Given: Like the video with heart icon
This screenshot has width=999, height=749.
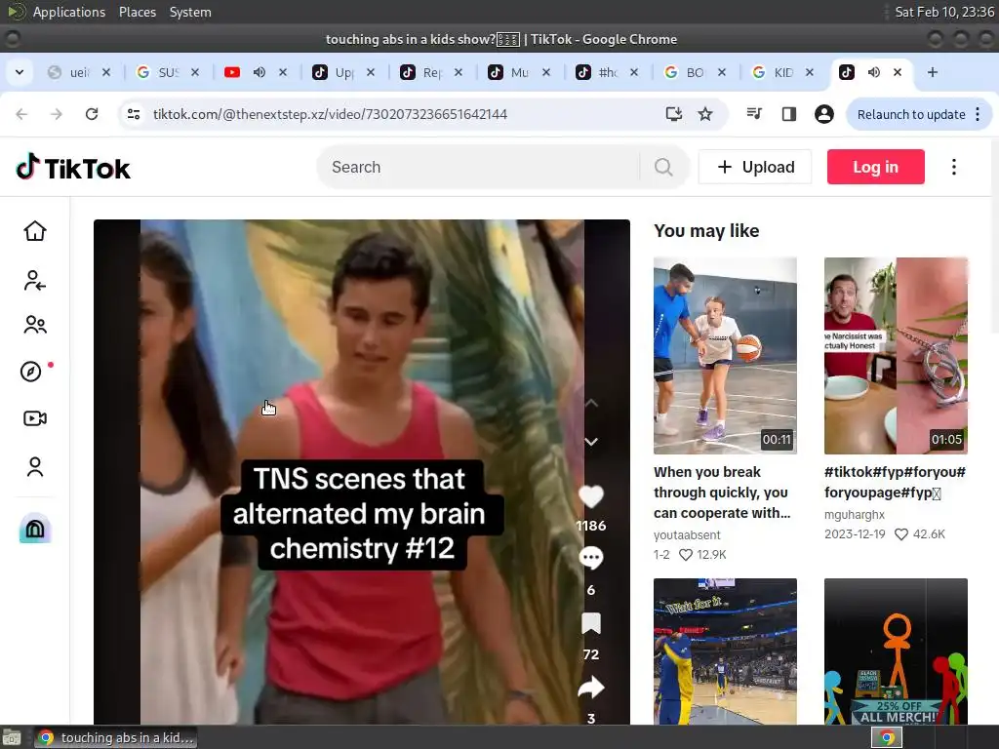Looking at the screenshot, I should coord(590,496).
